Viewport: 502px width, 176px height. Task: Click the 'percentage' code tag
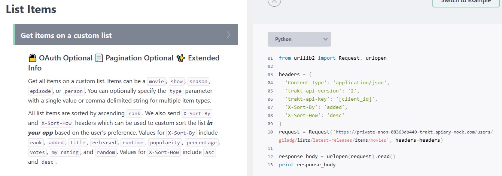202,142
